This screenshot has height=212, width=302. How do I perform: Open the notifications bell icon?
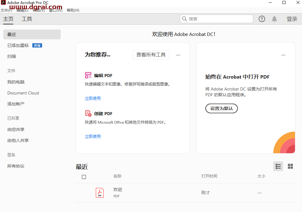[274, 19]
